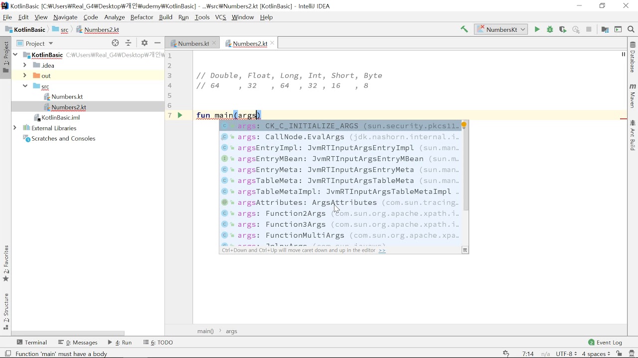Expand External Libraries node

(x=15, y=128)
